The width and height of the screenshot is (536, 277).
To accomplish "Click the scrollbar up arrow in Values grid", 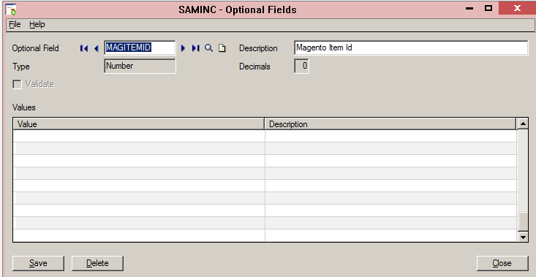I will (x=523, y=124).
